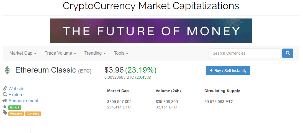Click the chain-link icon beside Website
The image size is (303, 133).
coord(5,89)
